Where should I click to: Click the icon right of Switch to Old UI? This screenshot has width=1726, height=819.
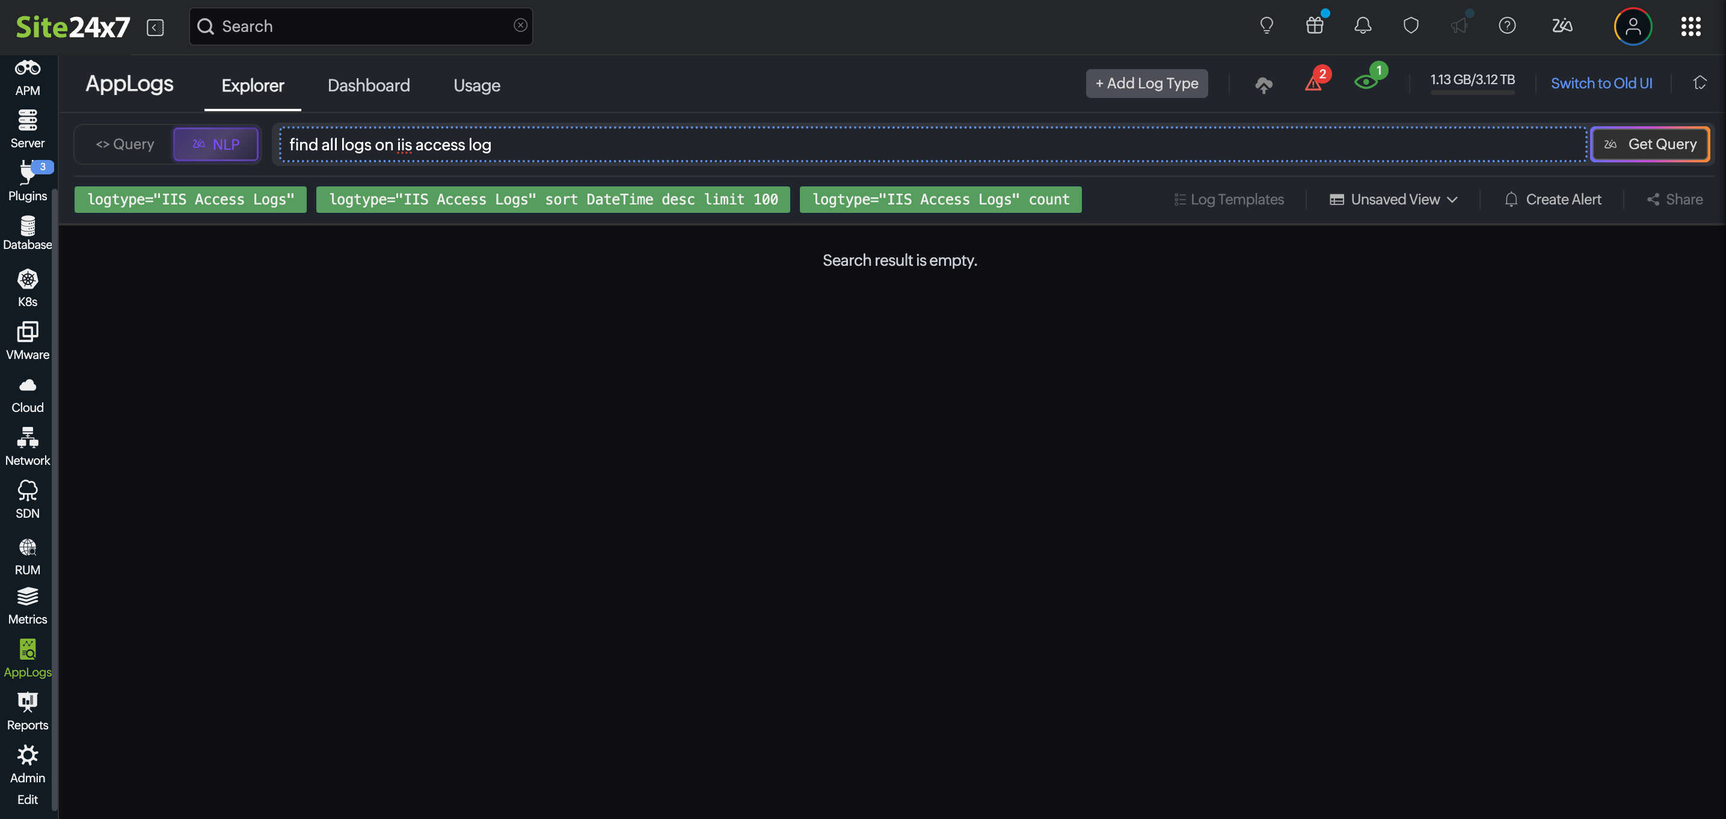tap(1700, 82)
